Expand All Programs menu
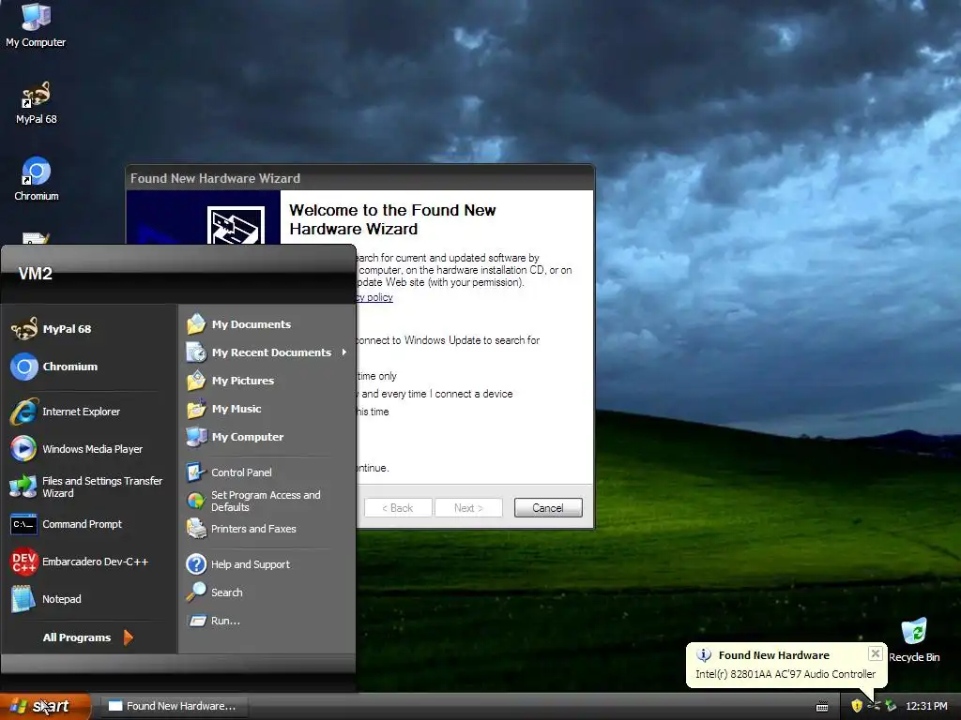The image size is (961, 720). pyautogui.click(x=87, y=637)
